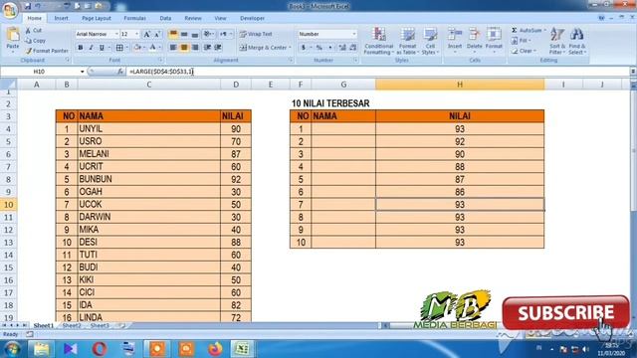
Task: Open the Borders button
Action: (119, 48)
